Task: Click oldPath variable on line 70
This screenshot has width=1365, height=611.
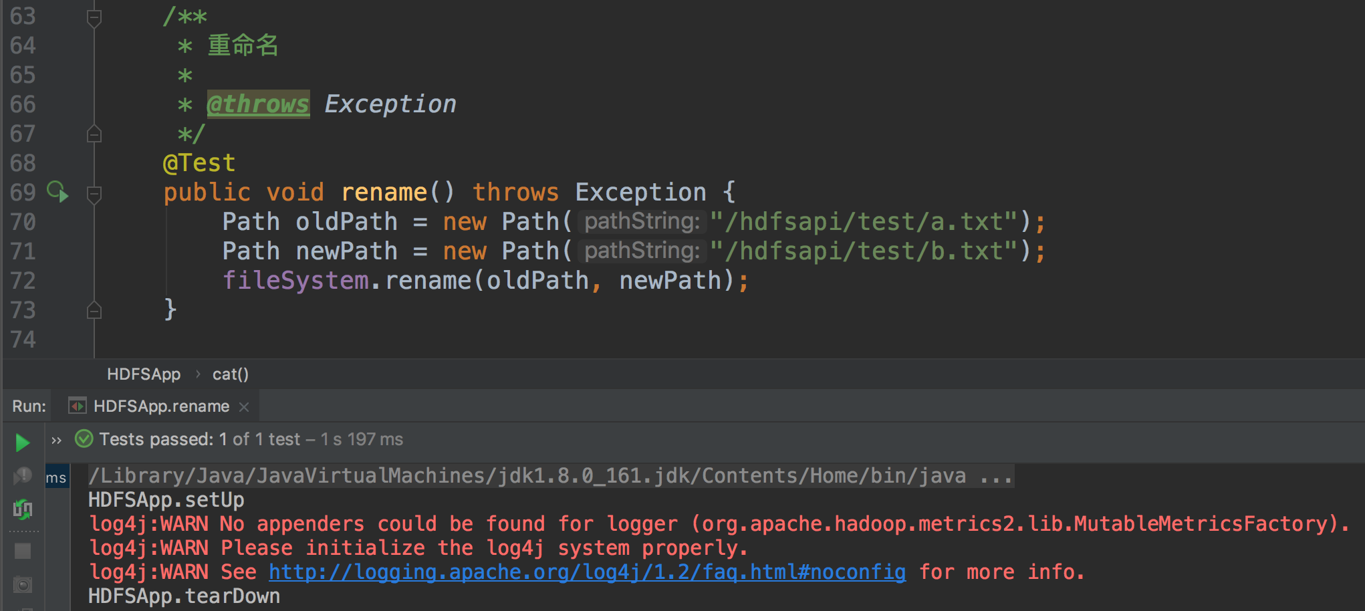Action: 346,222
